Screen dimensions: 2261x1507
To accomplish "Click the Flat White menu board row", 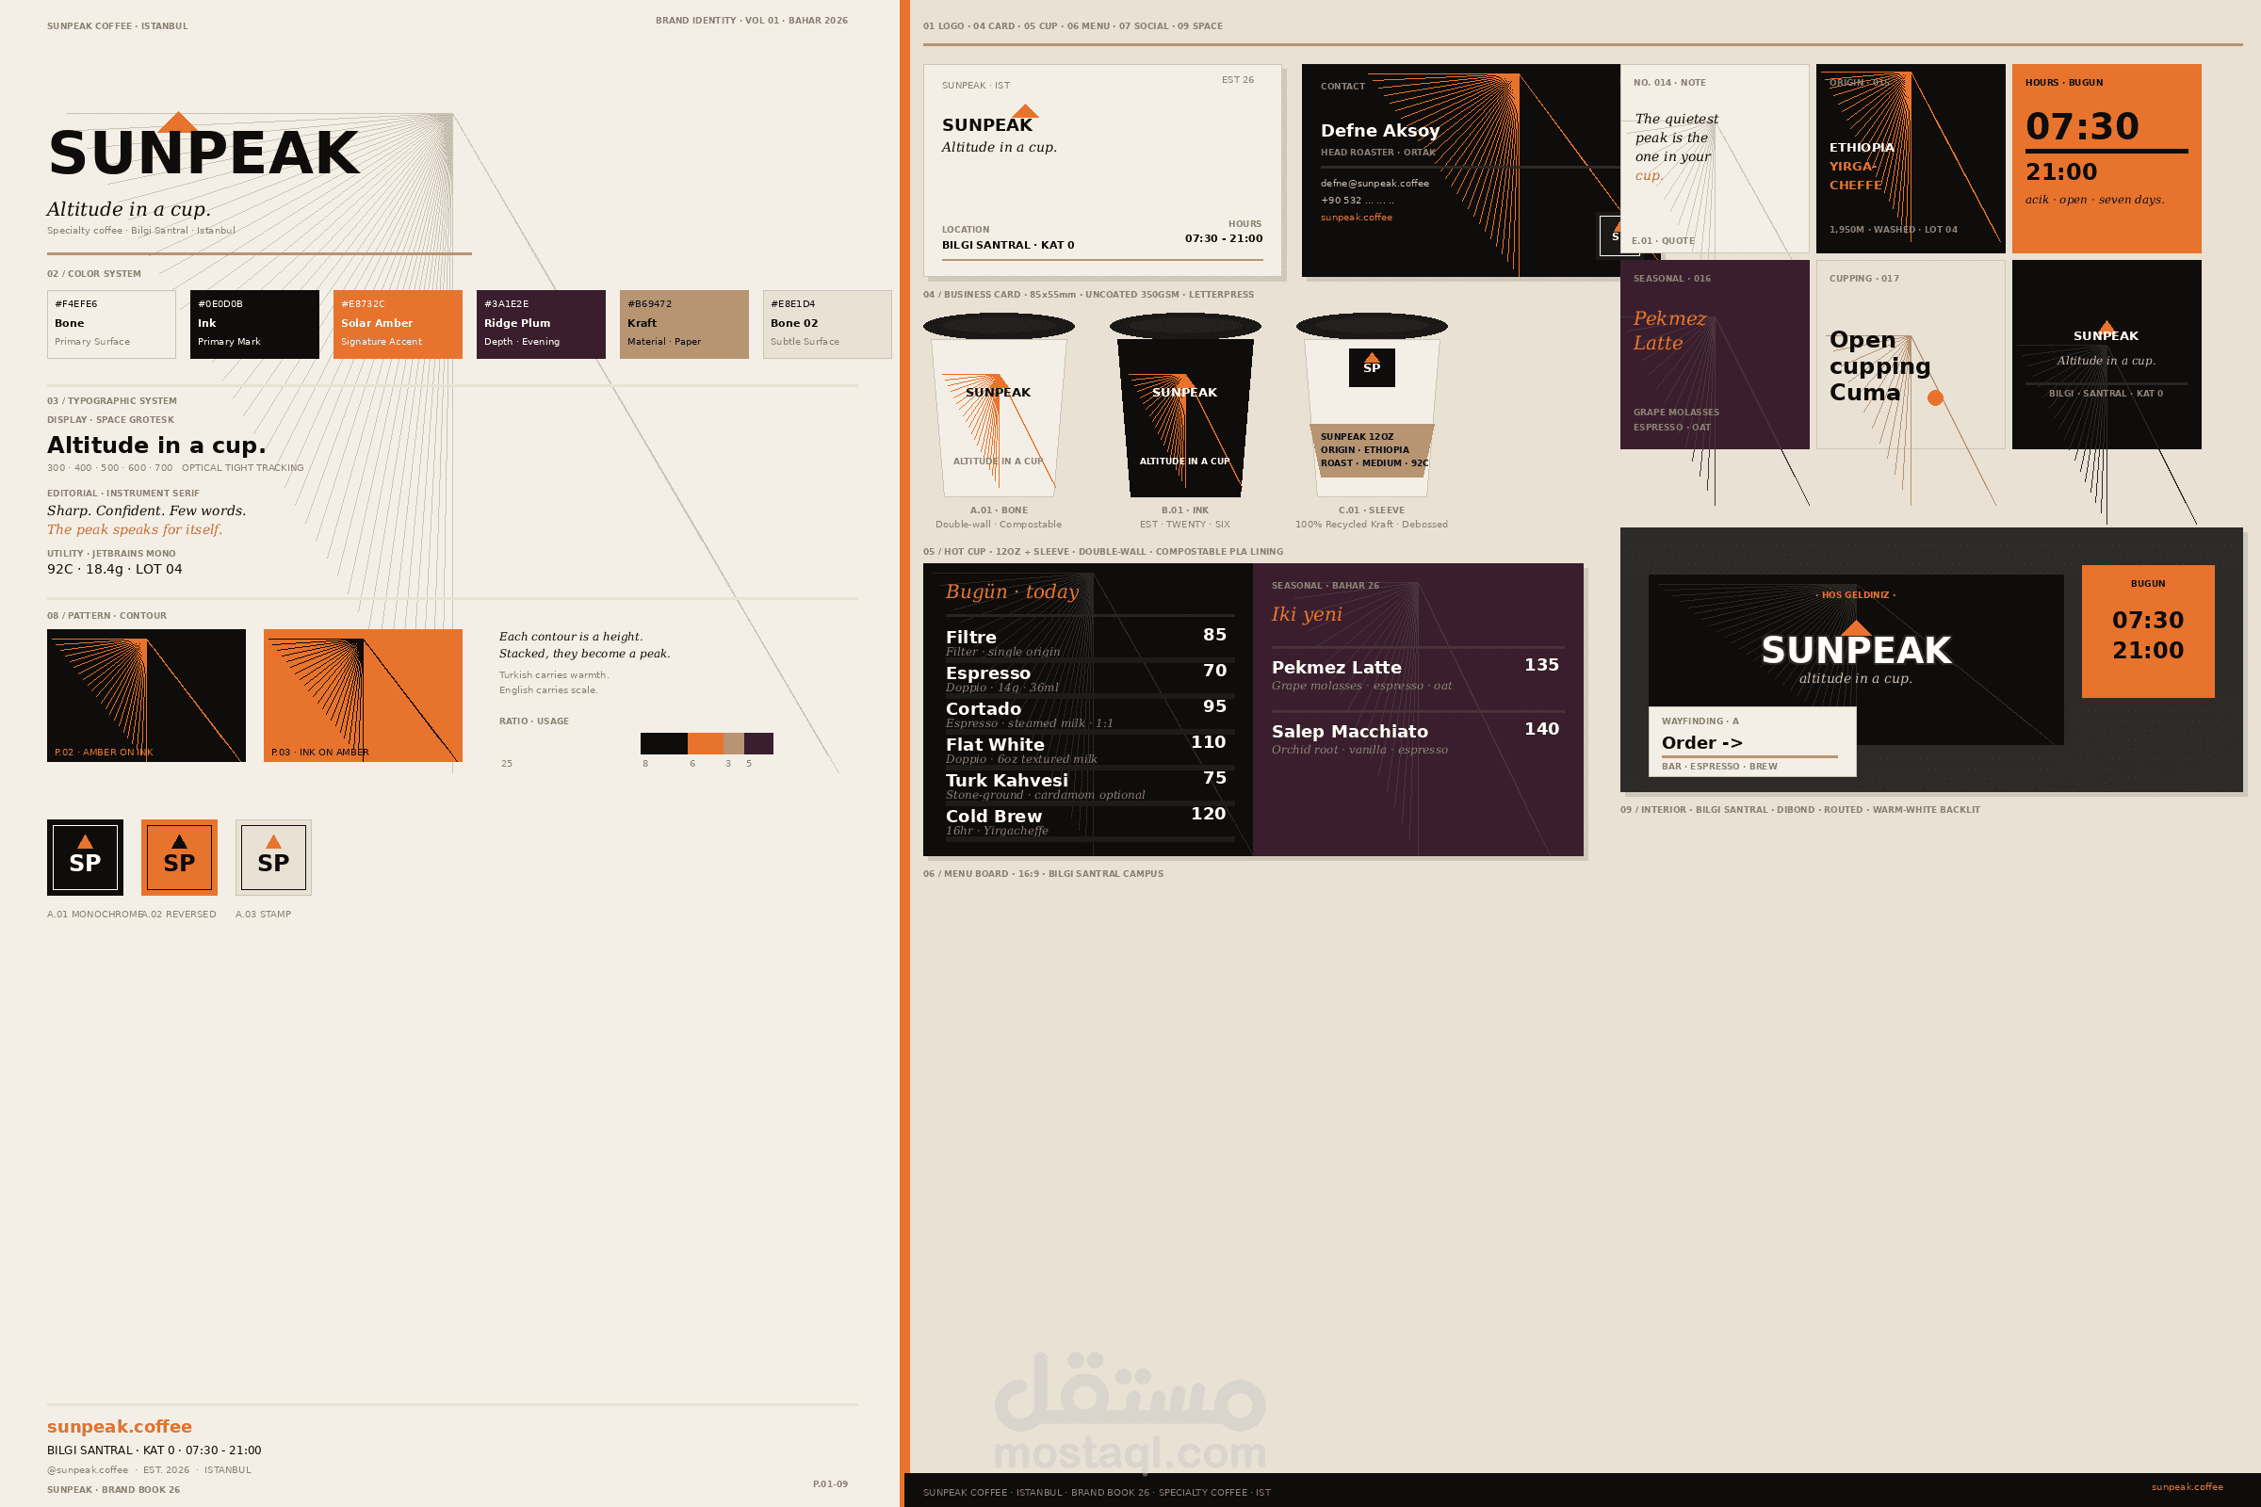I will pyautogui.click(x=1090, y=750).
